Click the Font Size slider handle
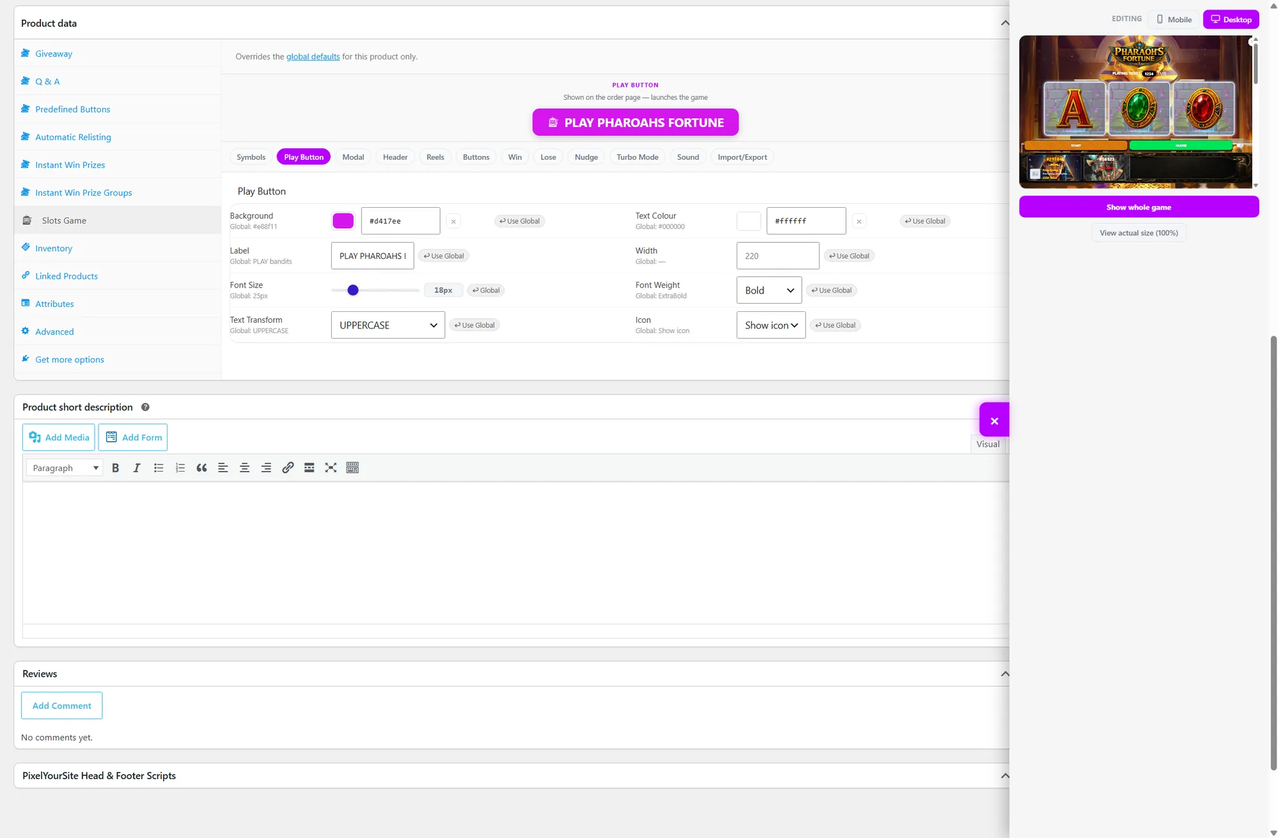Viewport: 1279px width, 838px height. click(353, 290)
